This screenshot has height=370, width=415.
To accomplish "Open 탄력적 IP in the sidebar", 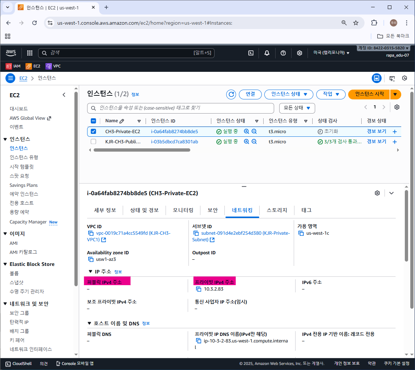I will click(19, 322).
